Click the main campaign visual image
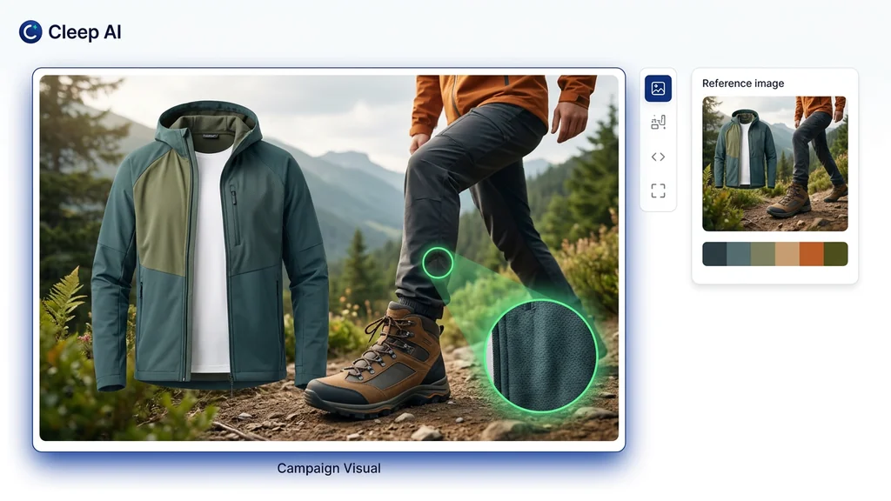The image size is (891, 501). (329, 257)
